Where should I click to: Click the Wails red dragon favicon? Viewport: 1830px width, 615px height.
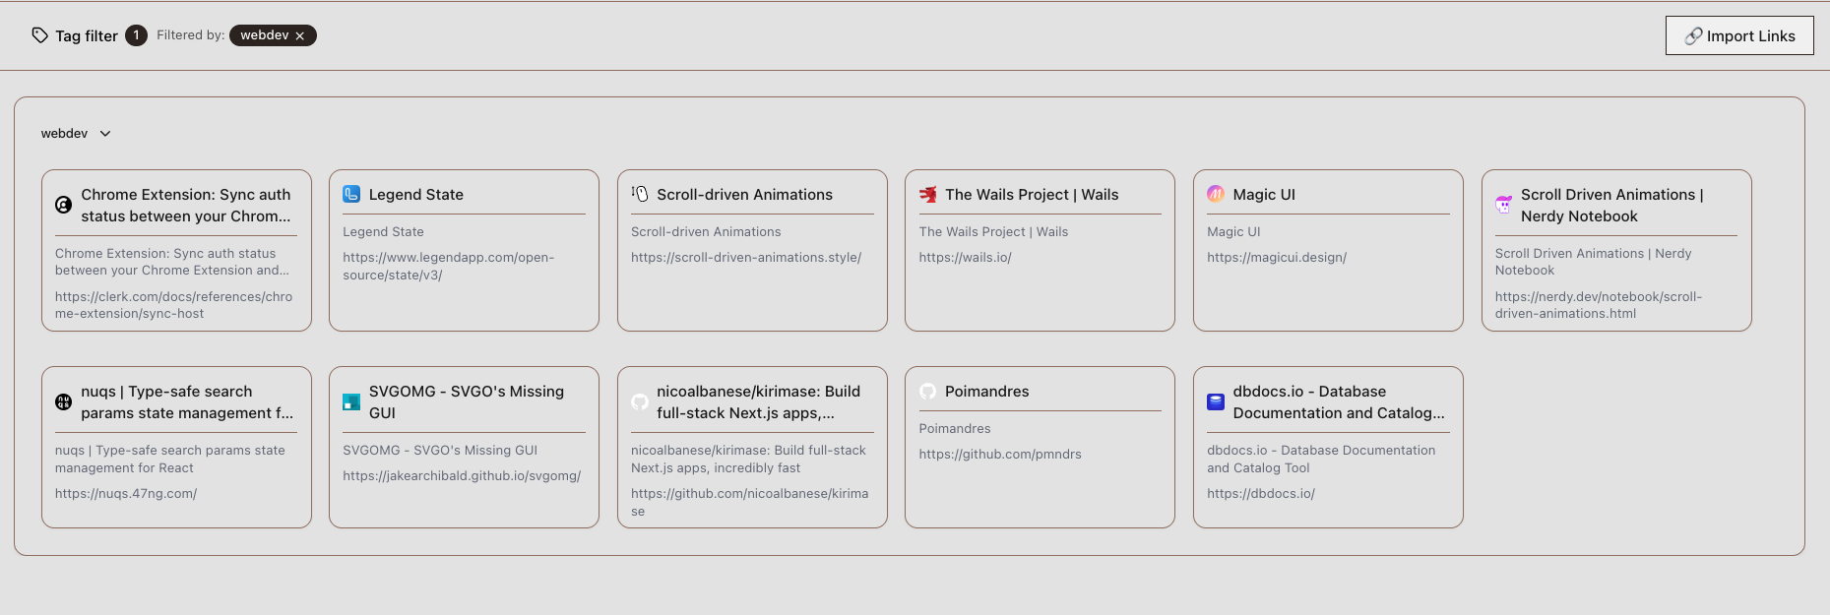[927, 194]
